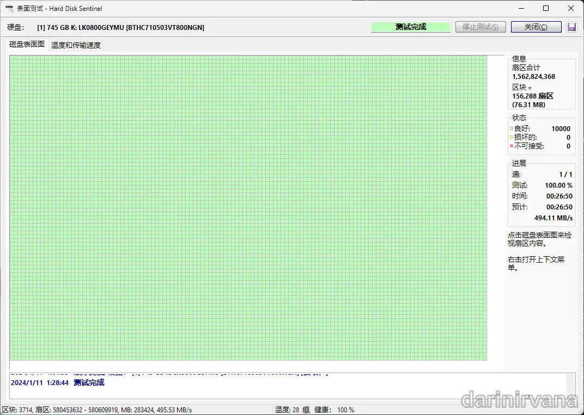The width and height of the screenshot is (584, 415).
Task: Click the hint text 点击磁盘表面图来检视扇区内容
Action: tap(539, 239)
